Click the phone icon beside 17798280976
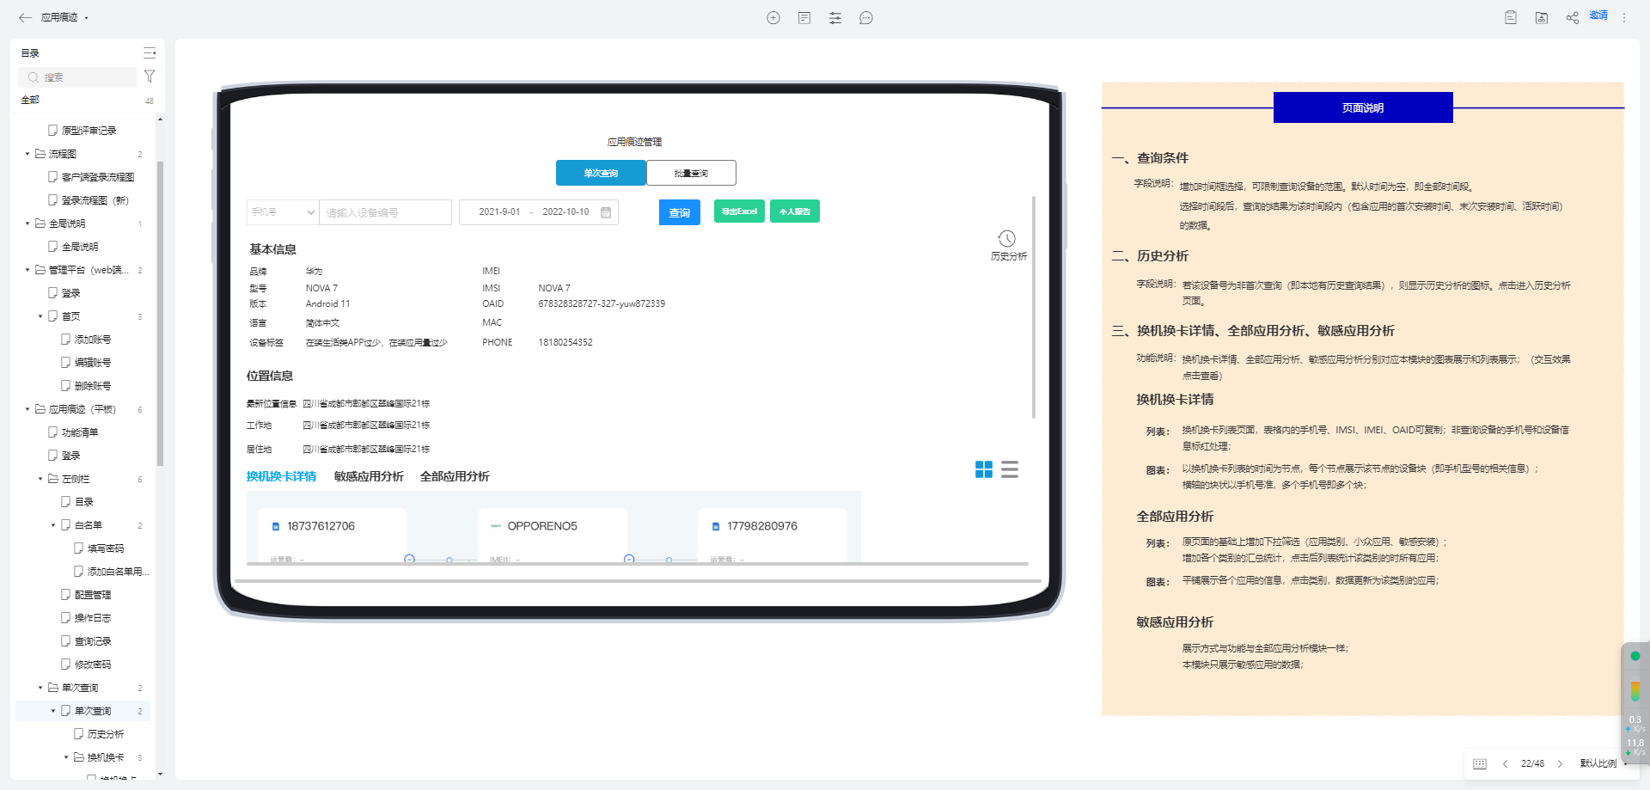 click(716, 527)
